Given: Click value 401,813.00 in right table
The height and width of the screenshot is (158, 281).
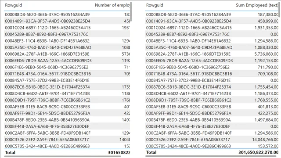Looking at the screenshot, I should [268, 107].
